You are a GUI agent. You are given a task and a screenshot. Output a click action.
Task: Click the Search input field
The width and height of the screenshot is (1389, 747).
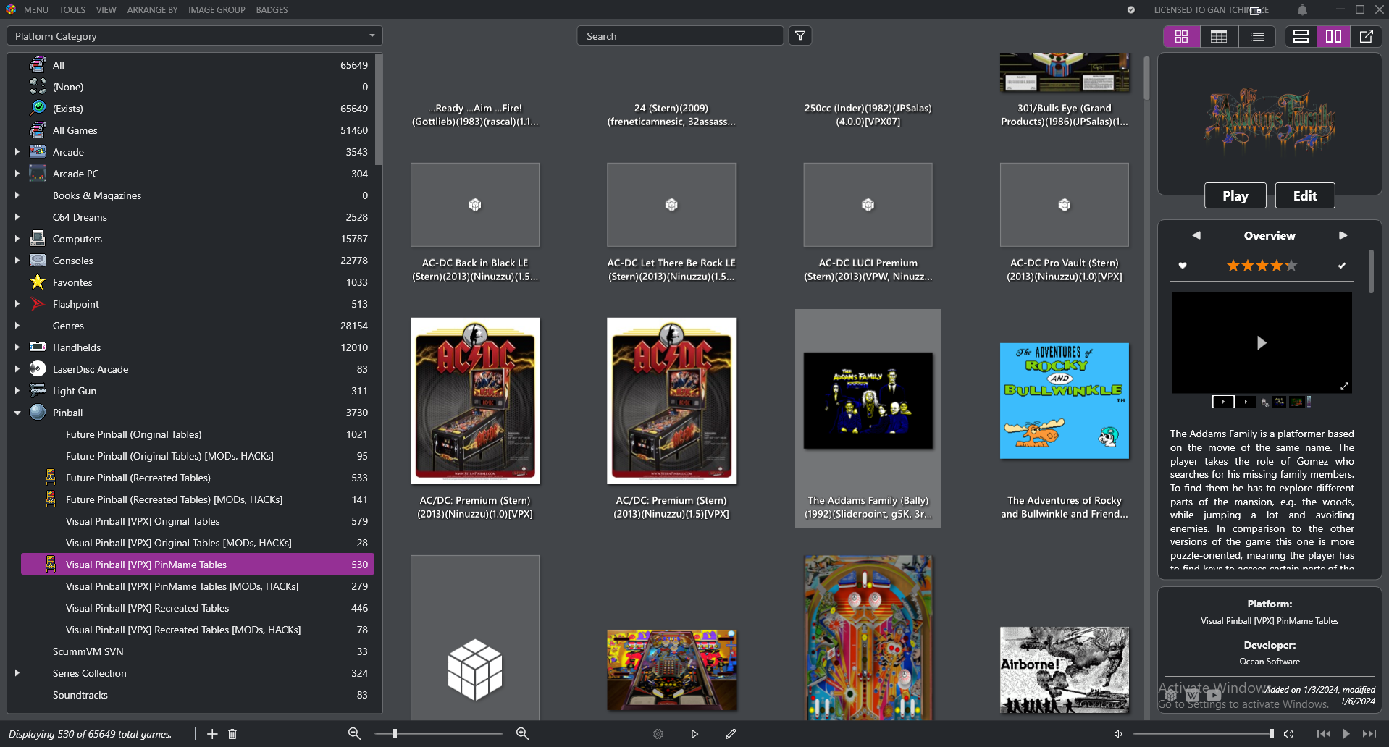click(679, 36)
